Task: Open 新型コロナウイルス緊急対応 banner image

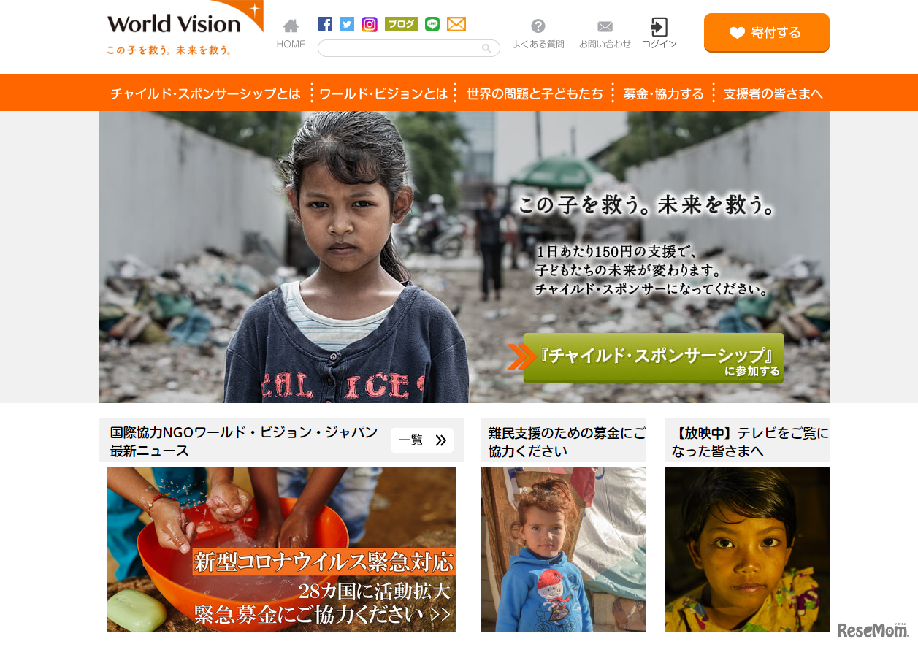Action: [x=281, y=550]
